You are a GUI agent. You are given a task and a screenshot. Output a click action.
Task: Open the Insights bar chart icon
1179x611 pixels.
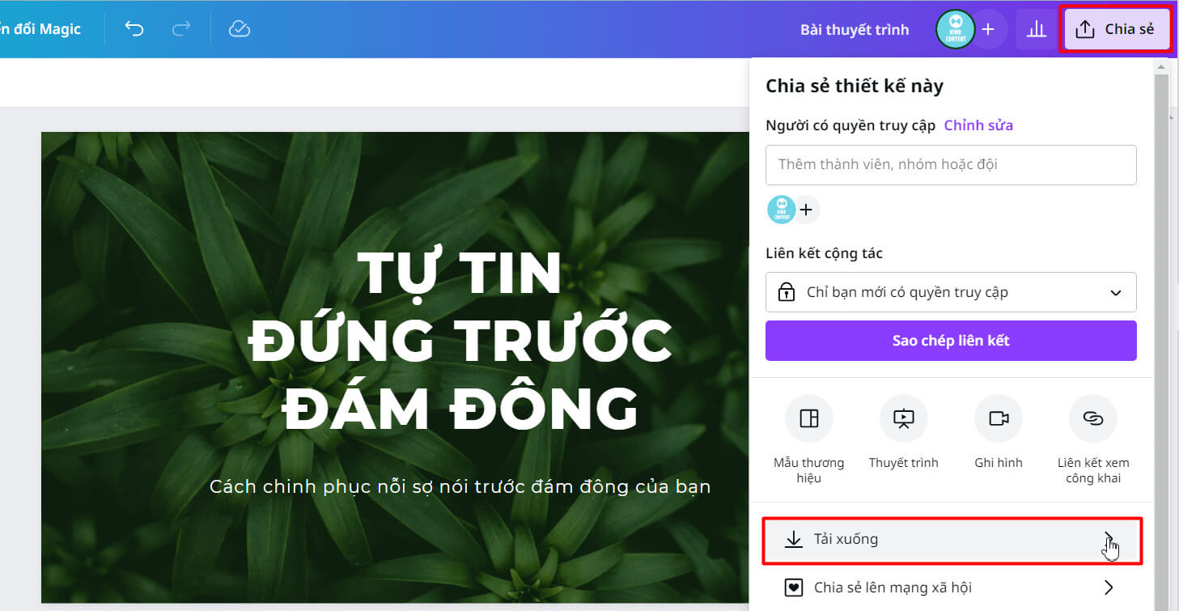click(x=1037, y=28)
